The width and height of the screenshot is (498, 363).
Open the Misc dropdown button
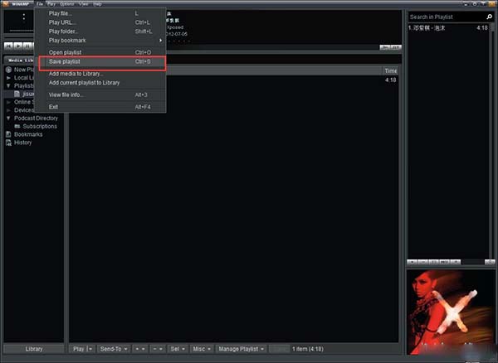click(x=202, y=349)
